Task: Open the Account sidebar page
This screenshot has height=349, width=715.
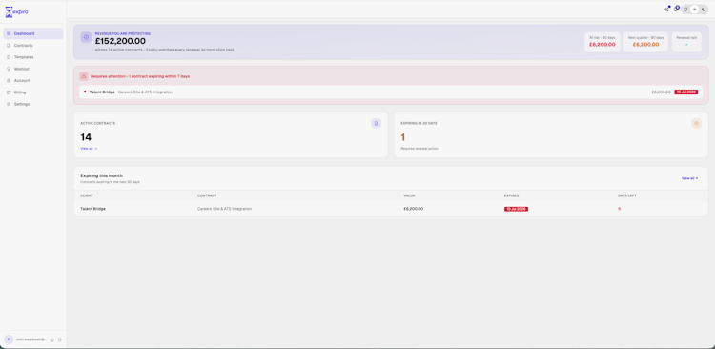Action: 32,81
